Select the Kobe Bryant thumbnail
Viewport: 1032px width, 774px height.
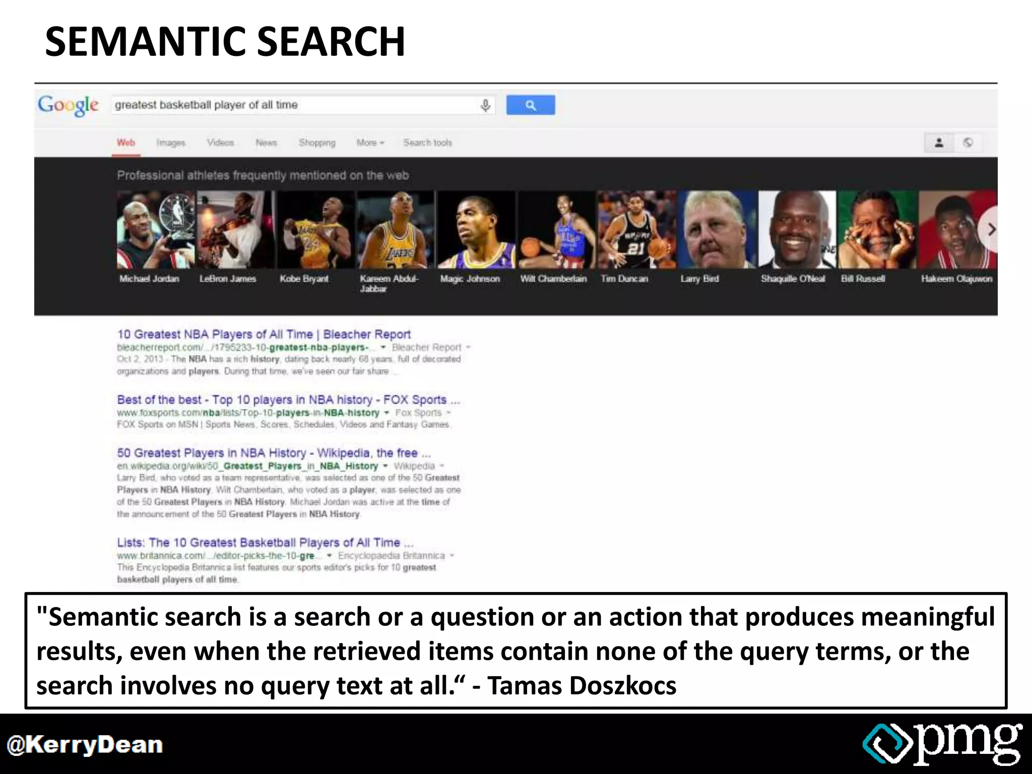316,230
